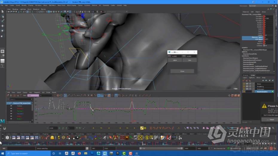Viewport: 278px width, 156px height.
Task: Click Close button in the small dialog
Action: pos(182,71)
